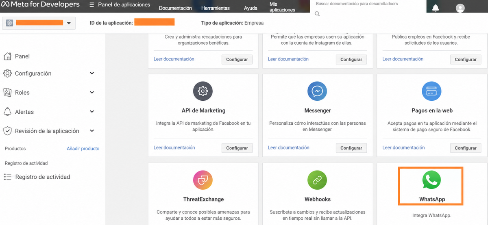Viewport: 488px width, 225px height.
Task: Click Configurar for the fundraisers card
Action: tap(237, 59)
